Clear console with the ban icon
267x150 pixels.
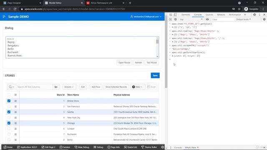point(175,20)
